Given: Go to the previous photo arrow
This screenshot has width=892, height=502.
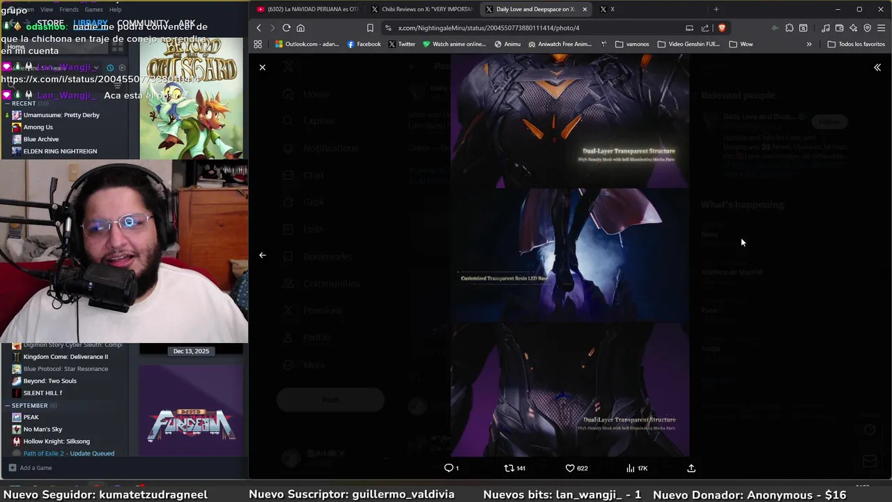Looking at the screenshot, I should [262, 255].
